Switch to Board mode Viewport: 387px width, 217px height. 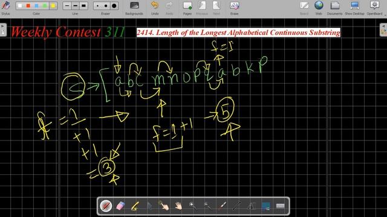tap(304, 8)
